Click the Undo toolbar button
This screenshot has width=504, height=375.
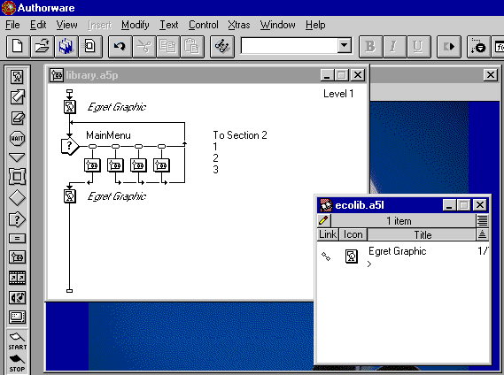pos(120,47)
